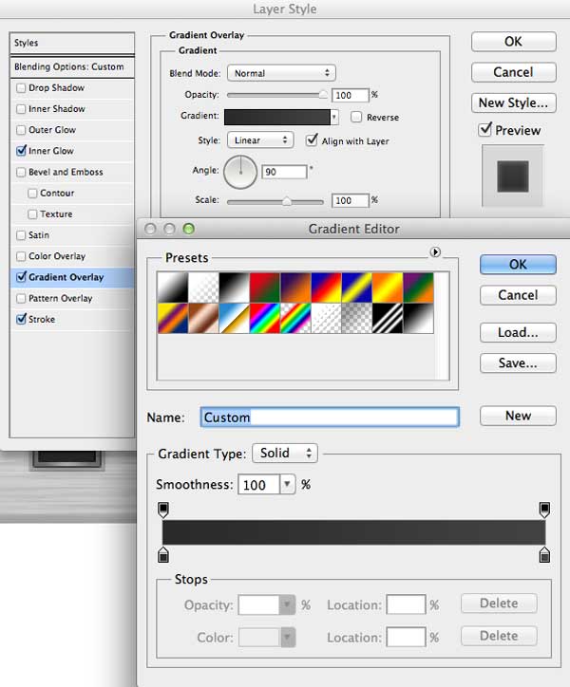This screenshot has width=570, height=687.
Task: Select the blue-yellow-blue gradient preset
Action: pyautogui.click(x=357, y=288)
